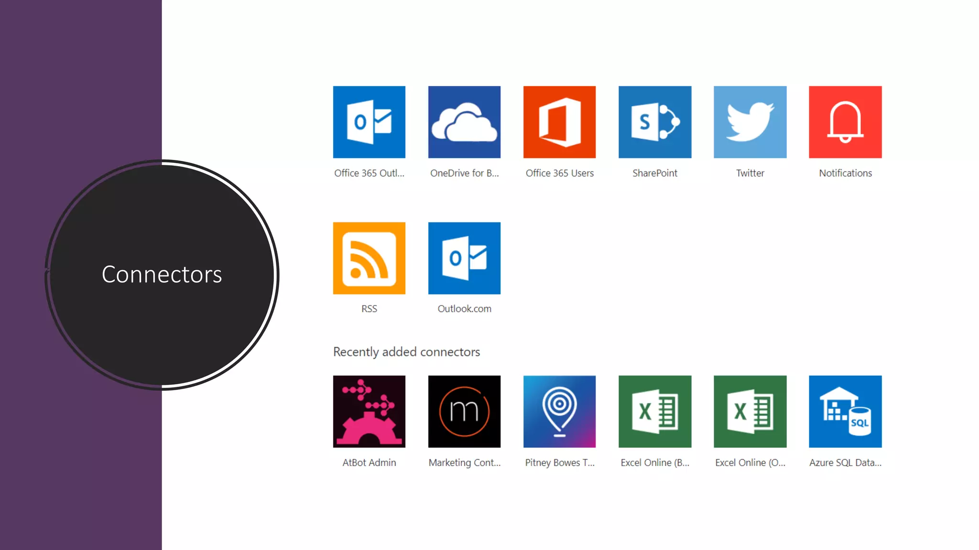Open the orange RSS feed icon

pos(369,258)
